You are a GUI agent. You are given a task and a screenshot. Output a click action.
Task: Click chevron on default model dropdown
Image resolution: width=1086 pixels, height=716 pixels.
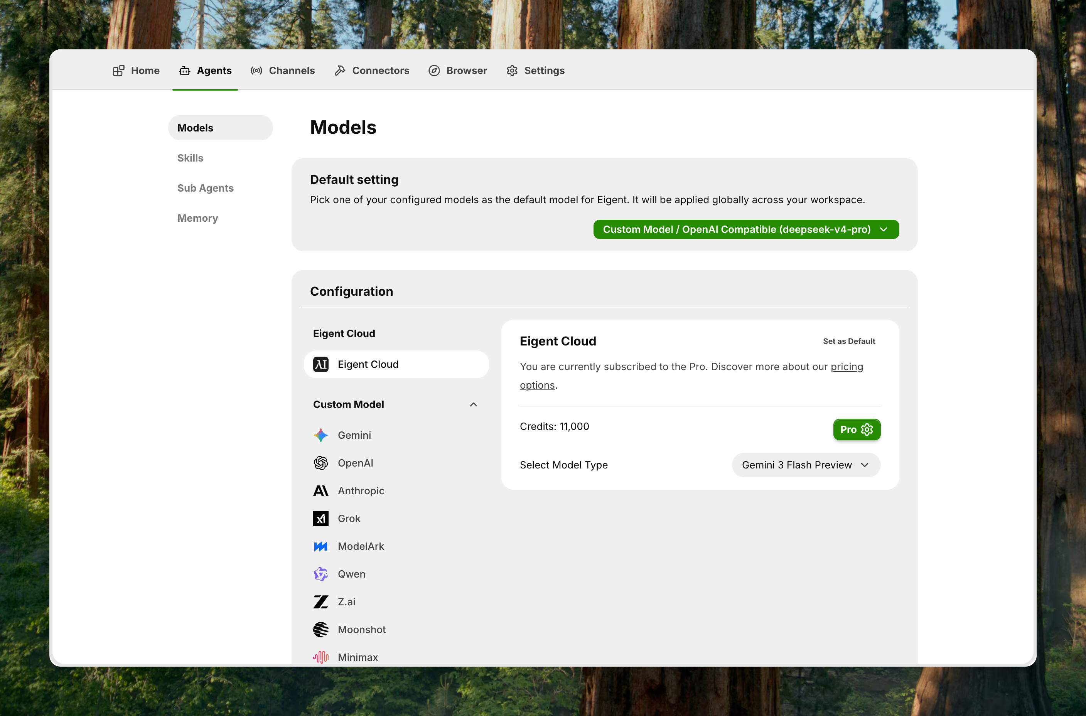click(884, 230)
